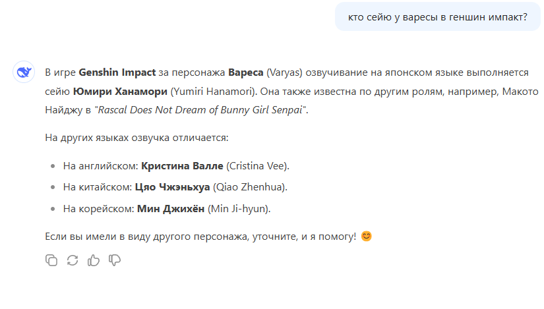Click the bold name Юмири Ханамори

pyautogui.click(x=120, y=91)
